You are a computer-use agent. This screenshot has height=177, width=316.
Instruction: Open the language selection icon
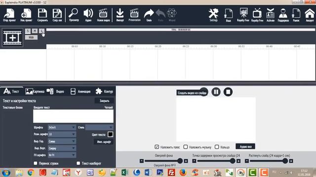tap(228, 15)
